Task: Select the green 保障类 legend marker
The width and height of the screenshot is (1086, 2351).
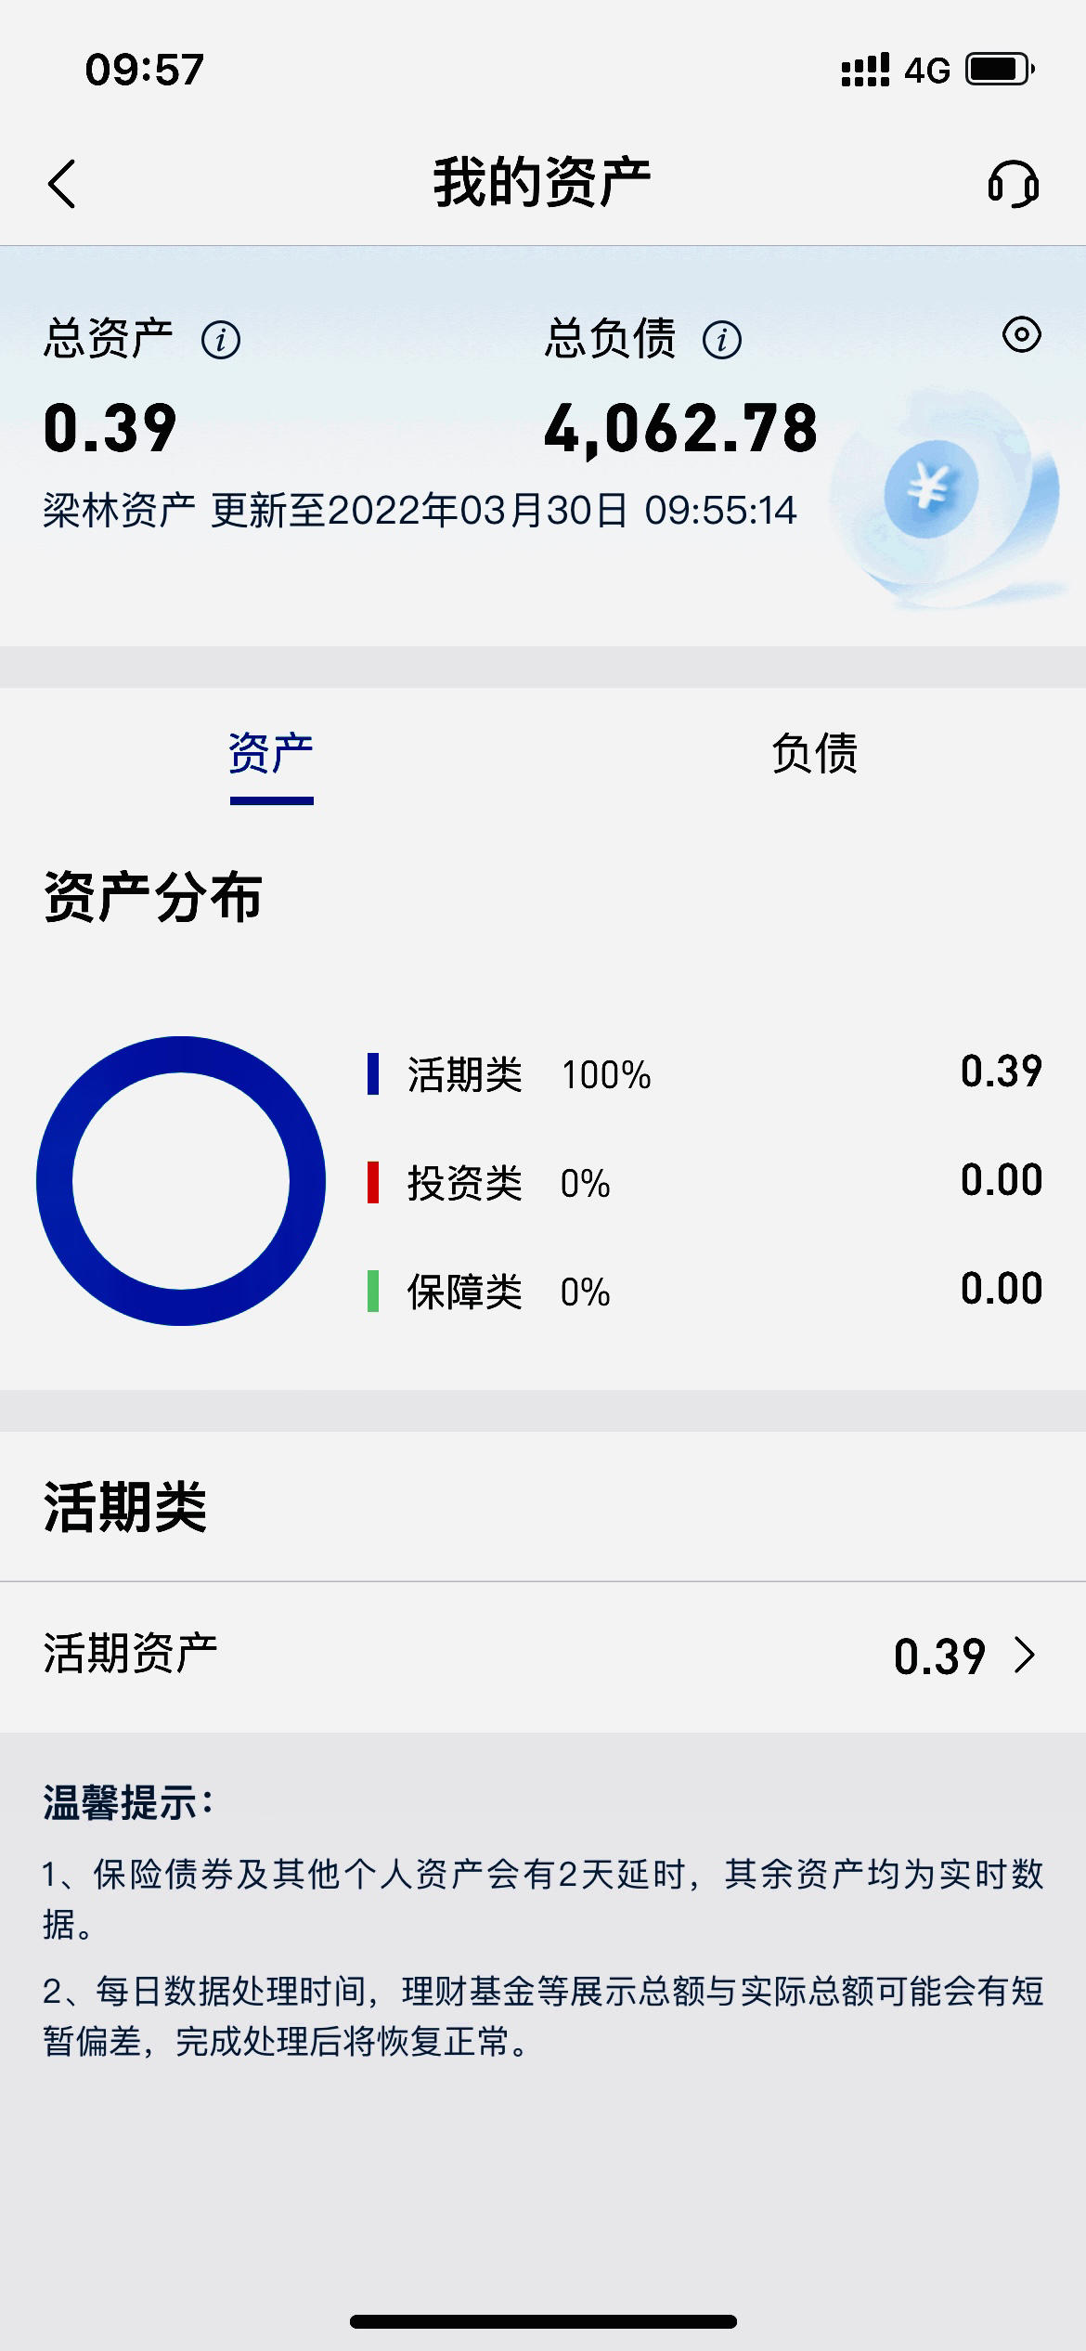Action: [373, 1292]
